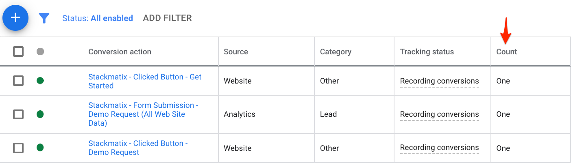The width and height of the screenshot is (571, 163).
Task: Click the Category column header
Action: click(336, 51)
